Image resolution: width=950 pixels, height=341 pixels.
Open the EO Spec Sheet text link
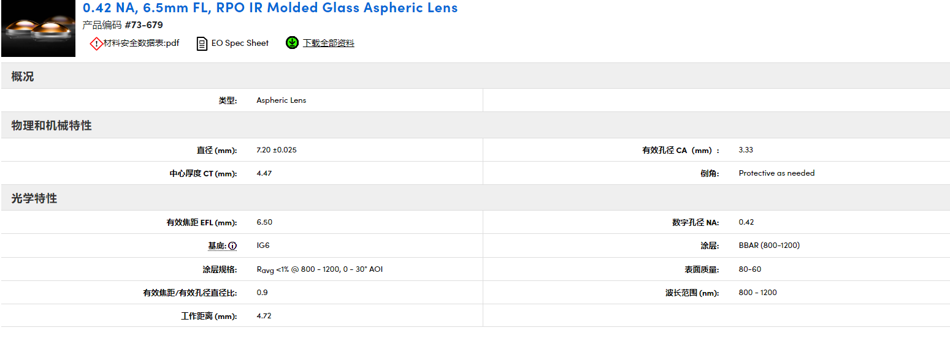240,43
